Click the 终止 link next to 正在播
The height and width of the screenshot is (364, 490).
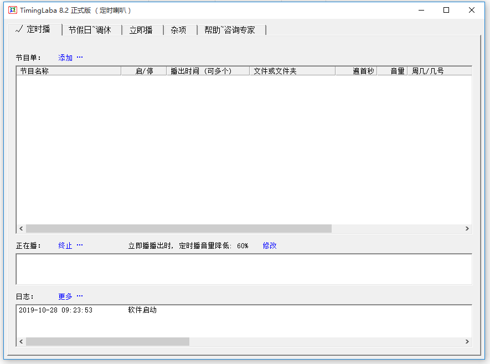pyautogui.click(x=65, y=245)
